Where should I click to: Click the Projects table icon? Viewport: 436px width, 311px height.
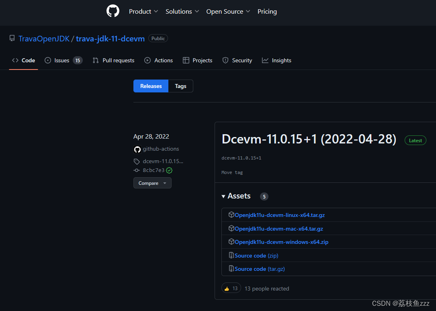[186, 60]
